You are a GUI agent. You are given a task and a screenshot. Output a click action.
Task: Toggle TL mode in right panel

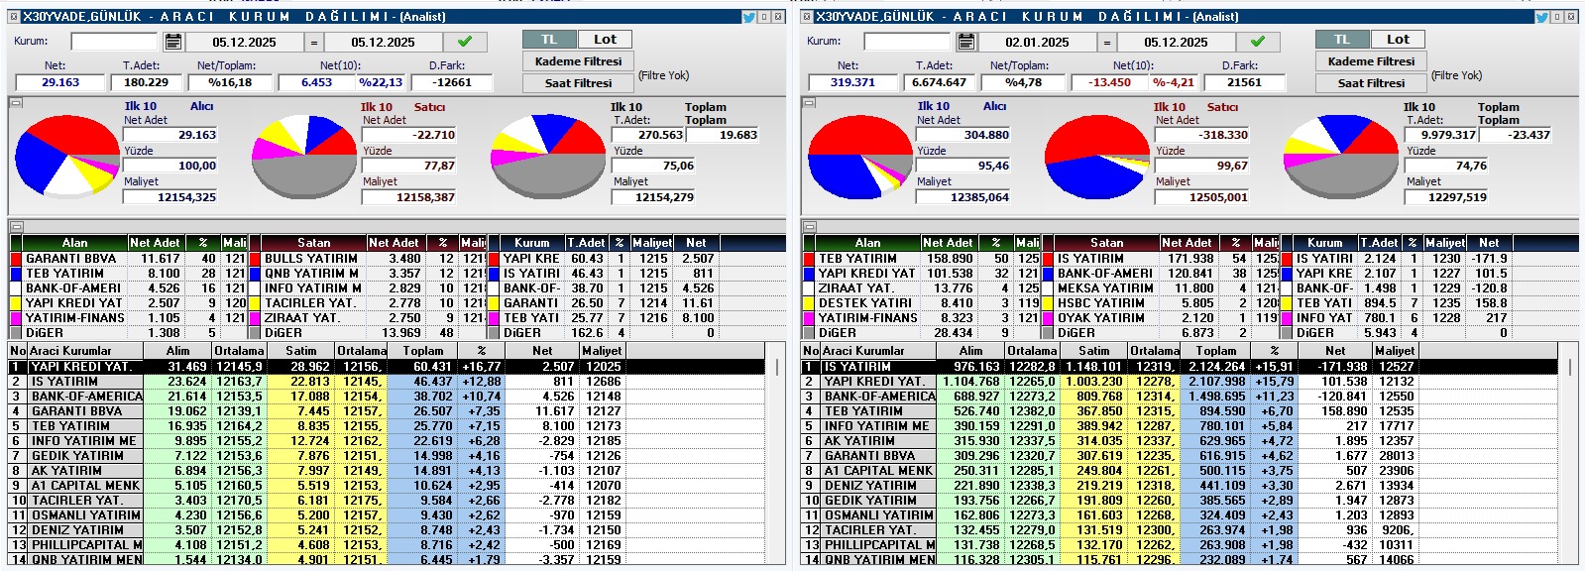(1342, 40)
